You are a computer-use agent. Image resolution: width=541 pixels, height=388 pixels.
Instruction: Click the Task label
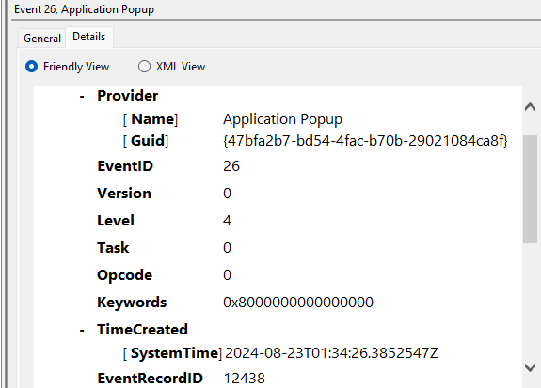(x=113, y=248)
